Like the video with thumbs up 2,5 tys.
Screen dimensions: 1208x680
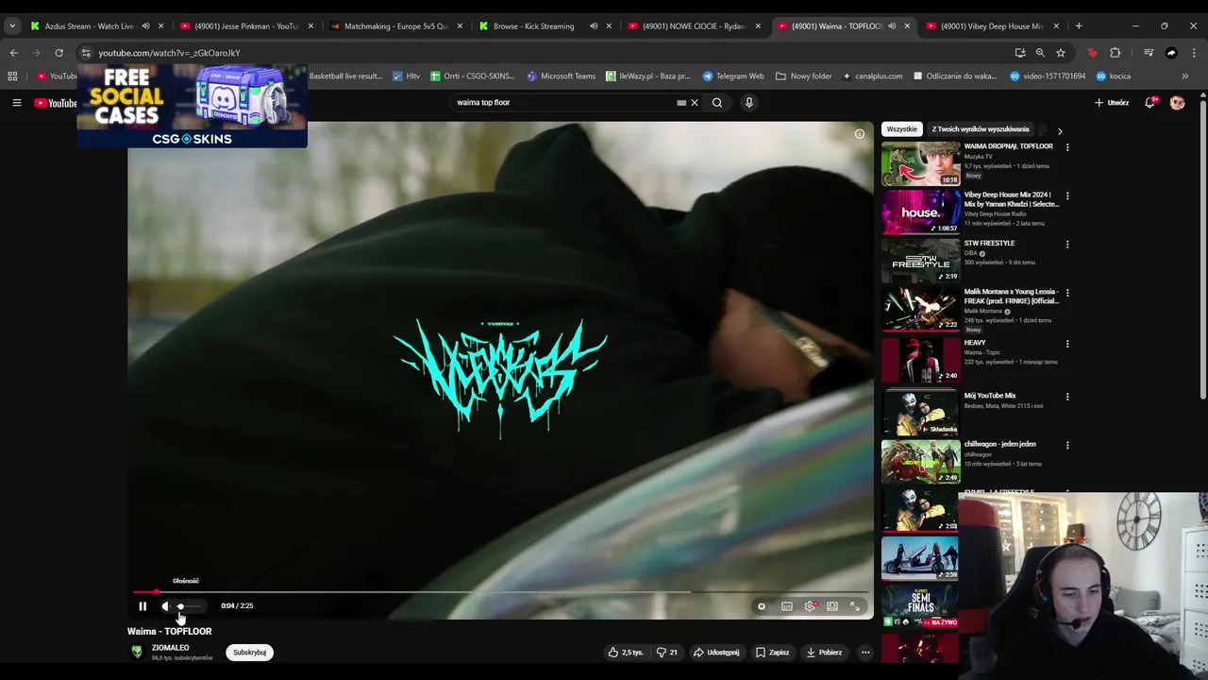(x=627, y=652)
